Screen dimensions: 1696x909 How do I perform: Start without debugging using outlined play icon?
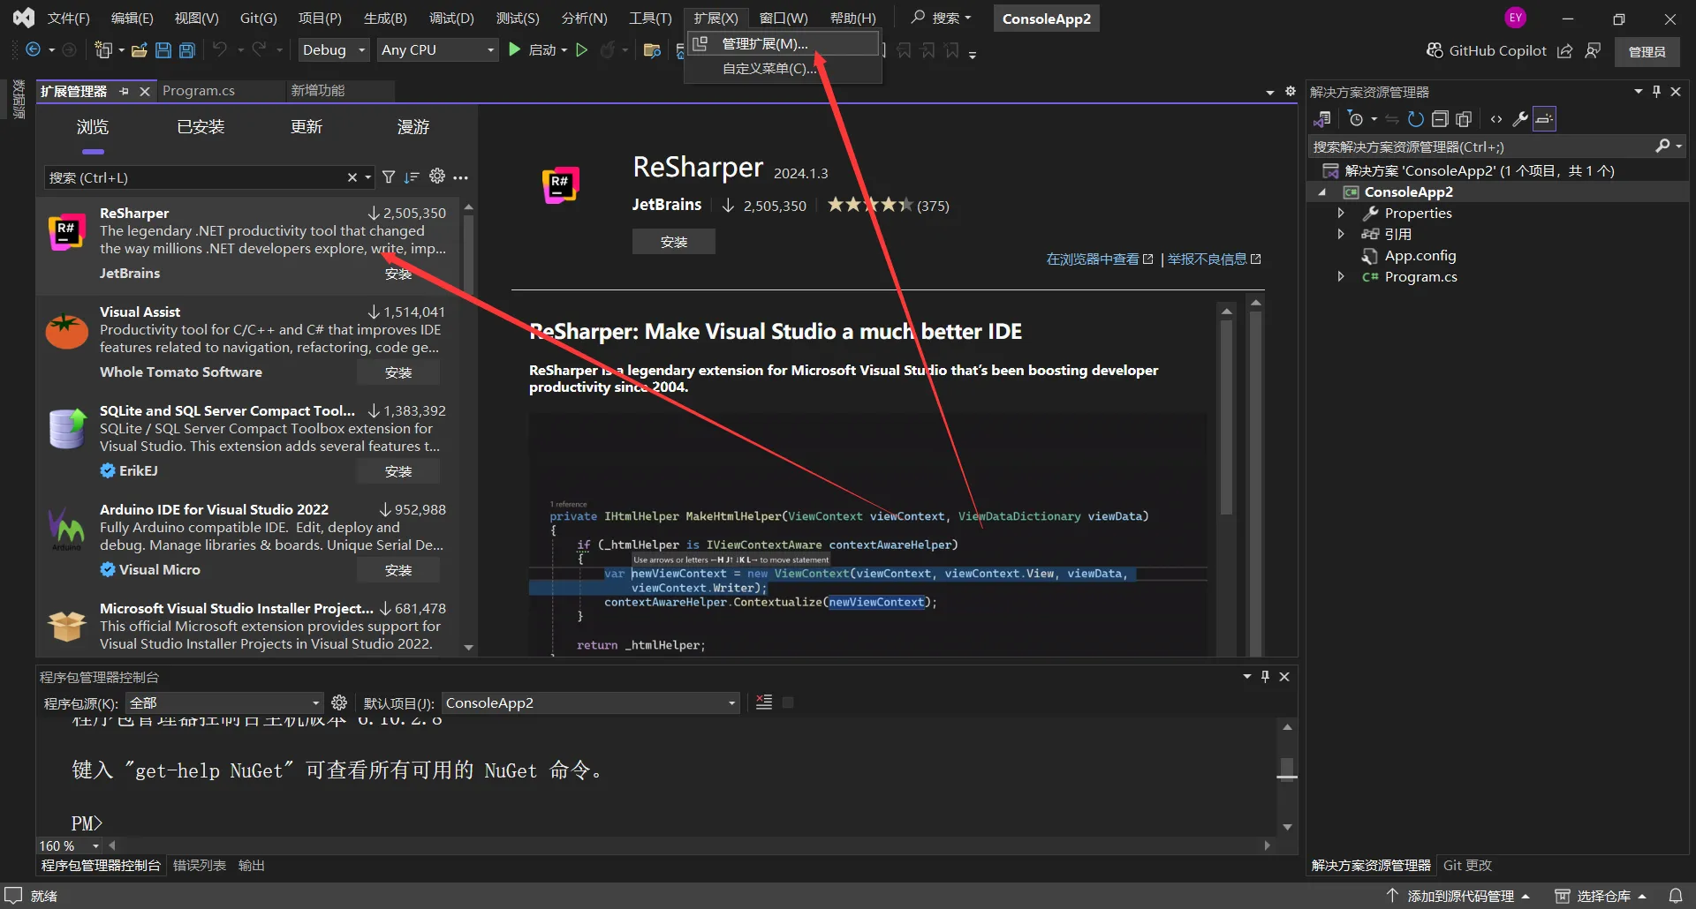click(582, 50)
